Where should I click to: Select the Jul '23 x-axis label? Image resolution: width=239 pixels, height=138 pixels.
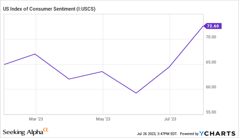click(169, 119)
